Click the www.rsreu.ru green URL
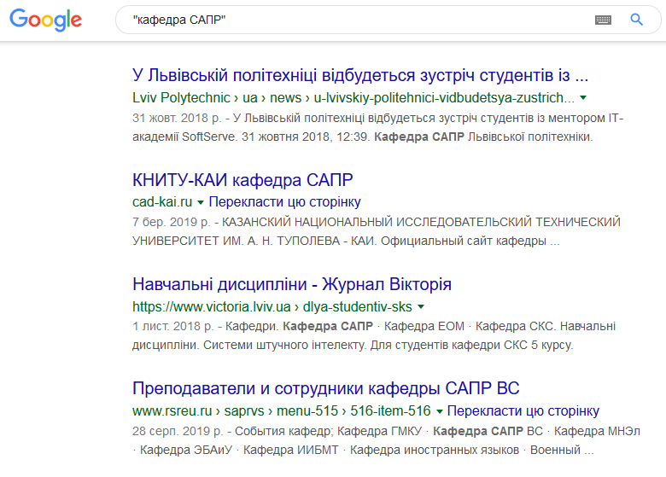This screenshot has width=666, height=477. point(282,410)
